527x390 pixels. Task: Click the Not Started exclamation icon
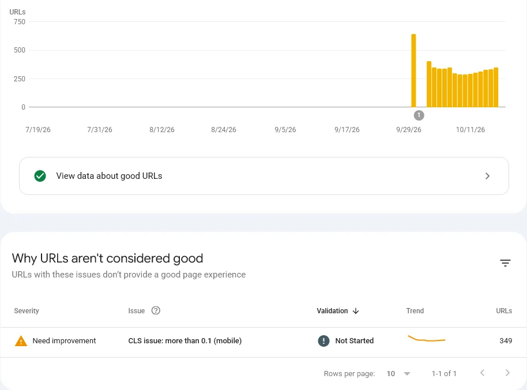click(x=323, y=340)
